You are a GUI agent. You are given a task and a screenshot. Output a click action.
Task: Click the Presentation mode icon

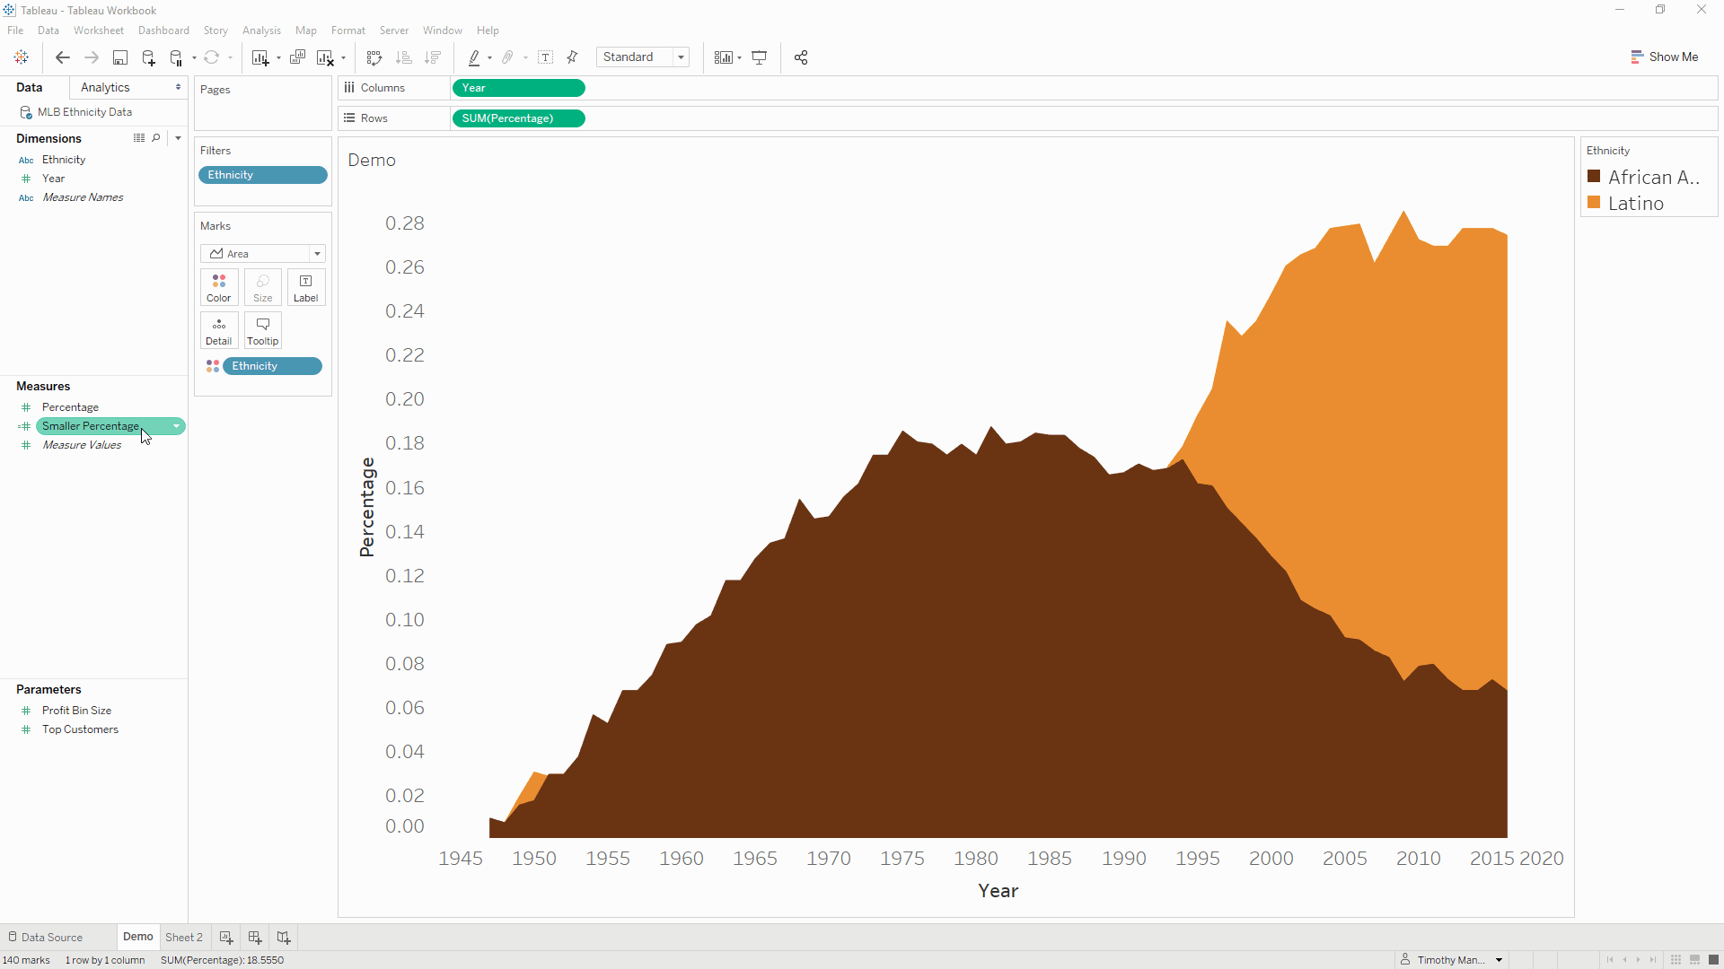point(760,57)
